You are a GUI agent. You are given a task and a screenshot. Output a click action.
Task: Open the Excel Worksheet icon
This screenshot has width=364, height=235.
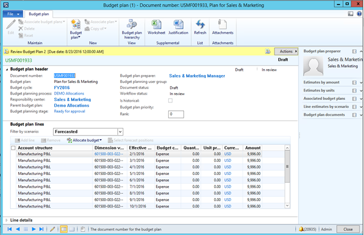coord(156,25)
